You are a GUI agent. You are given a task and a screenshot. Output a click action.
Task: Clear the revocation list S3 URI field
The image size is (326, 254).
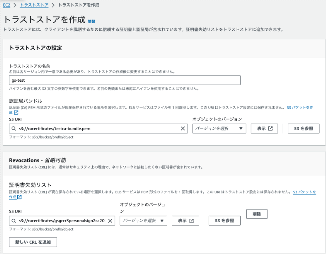[110, 221]
